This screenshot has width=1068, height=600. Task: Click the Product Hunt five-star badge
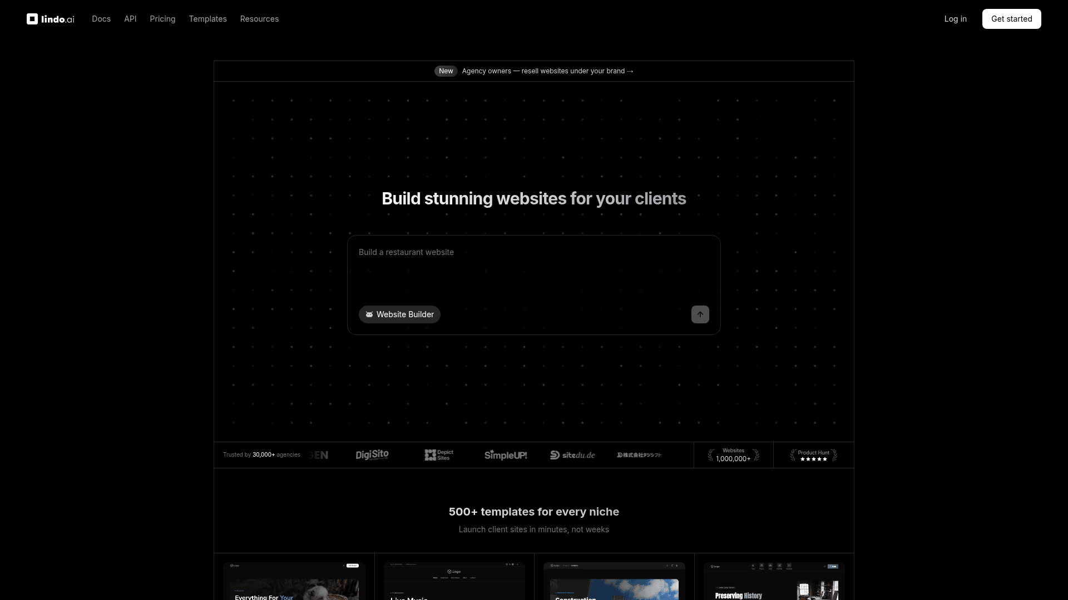pyautogui.click(x=813, y=456)
